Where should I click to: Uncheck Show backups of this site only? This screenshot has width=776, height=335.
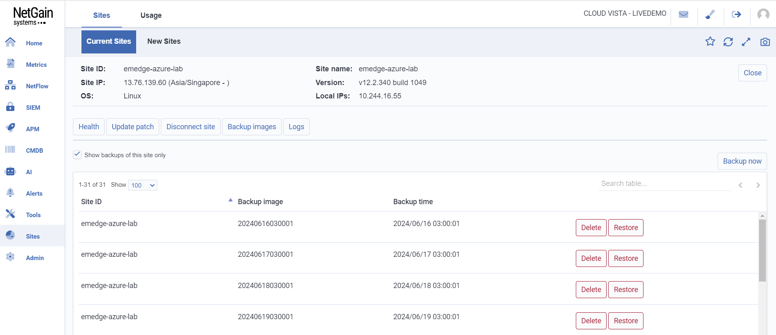pos(77,154)
